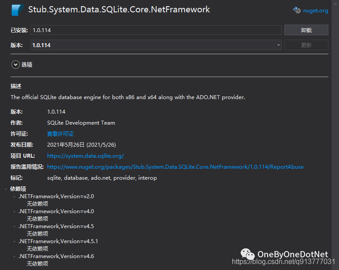This screenshot has width=339, height=270.
Task: Click the 更新 (Update) button
Action: pyautogui.click(x=306, y=45)
